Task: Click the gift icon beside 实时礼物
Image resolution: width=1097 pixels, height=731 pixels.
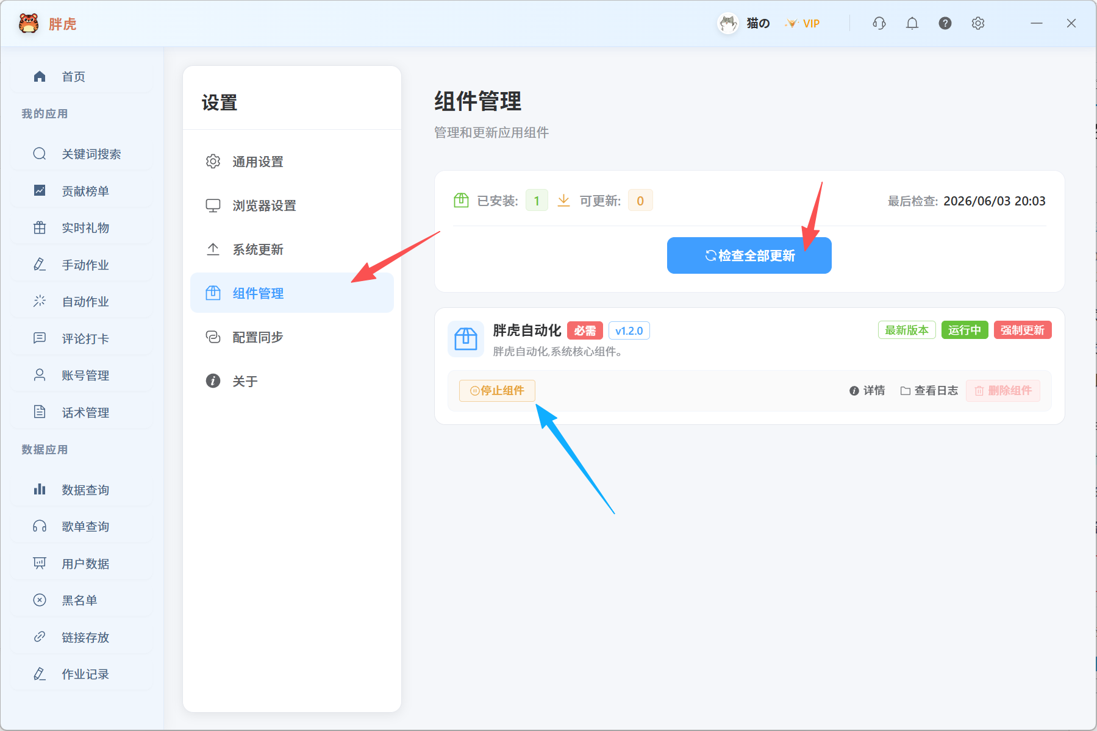Action: [x=40, y=227]
